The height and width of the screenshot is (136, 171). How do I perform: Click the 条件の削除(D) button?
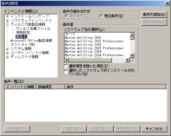click(154, 22)
